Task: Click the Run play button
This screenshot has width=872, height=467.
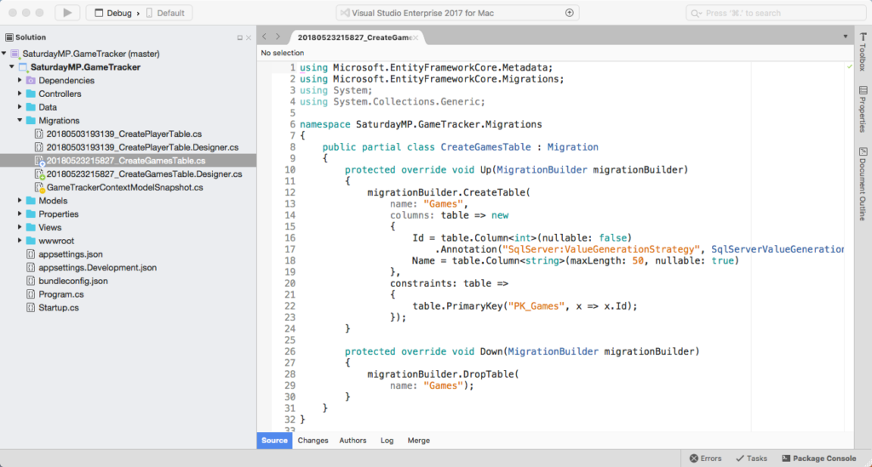Action: [67, 13]
